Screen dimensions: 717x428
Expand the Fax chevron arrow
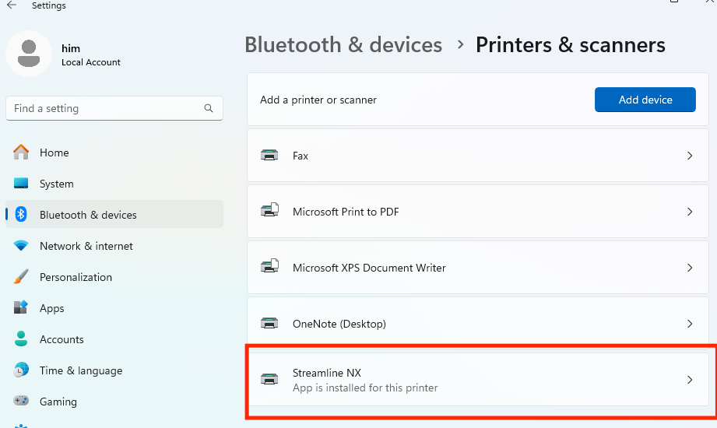690,156
